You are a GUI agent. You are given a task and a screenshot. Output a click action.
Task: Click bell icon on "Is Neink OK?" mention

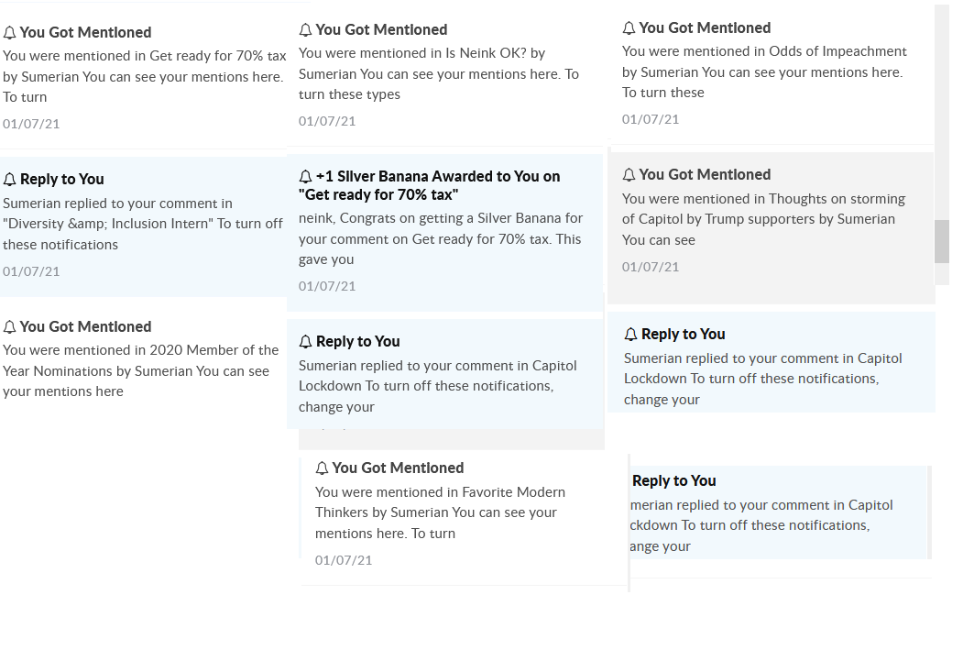click(306, 30)
